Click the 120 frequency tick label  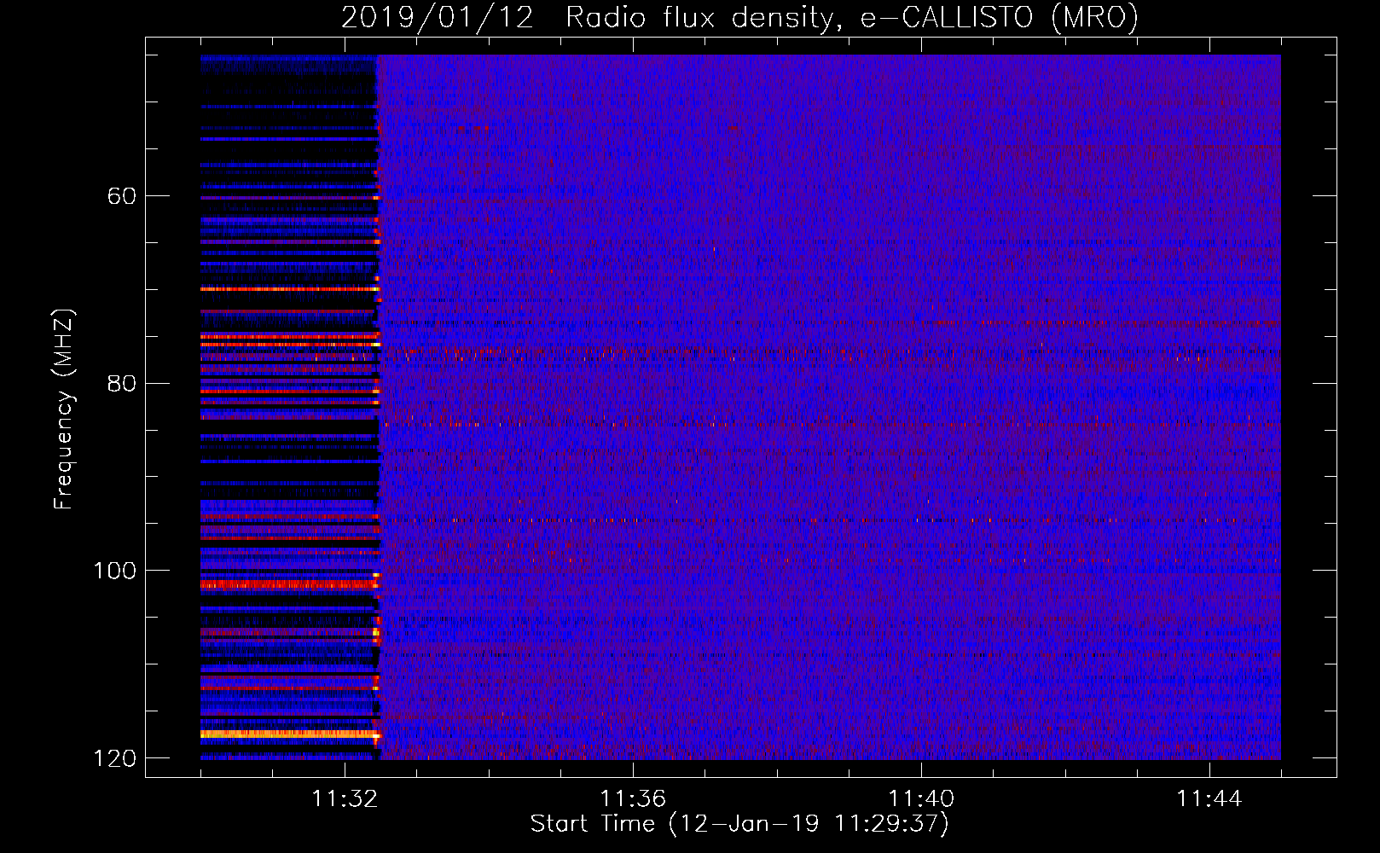114,758
